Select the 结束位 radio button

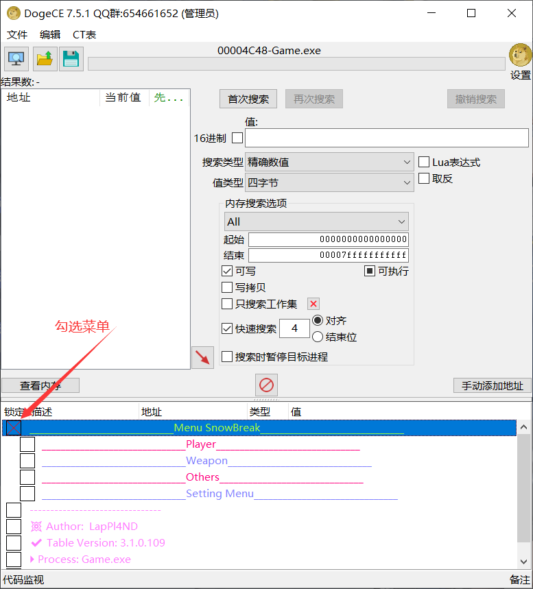click(318, 337)
